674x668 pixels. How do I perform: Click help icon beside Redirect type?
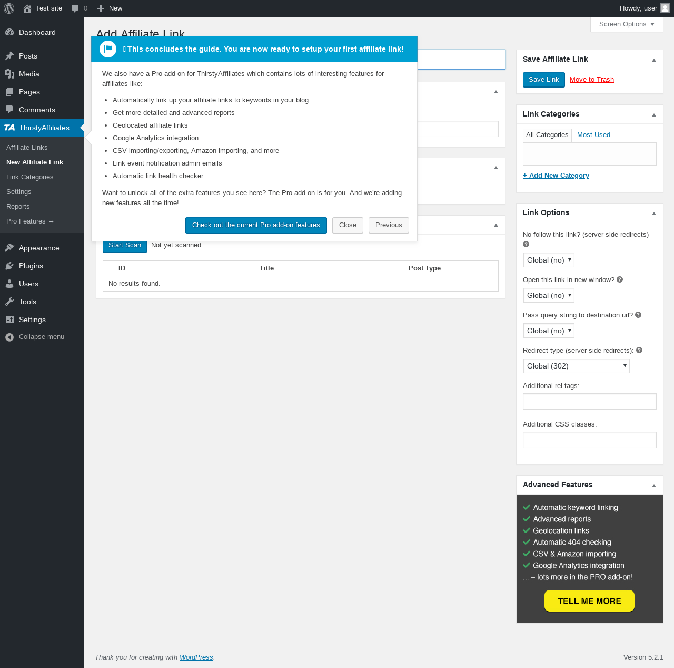coord(639,350)
